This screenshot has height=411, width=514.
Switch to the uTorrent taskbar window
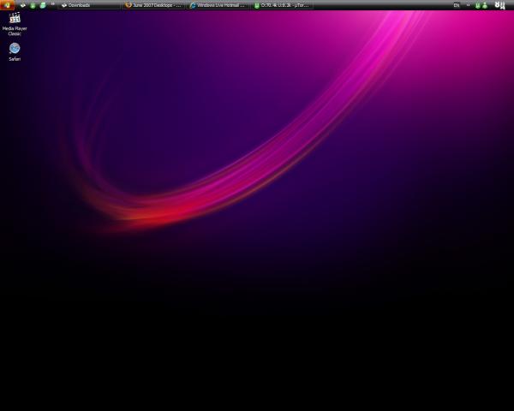(x=282, y=5)
